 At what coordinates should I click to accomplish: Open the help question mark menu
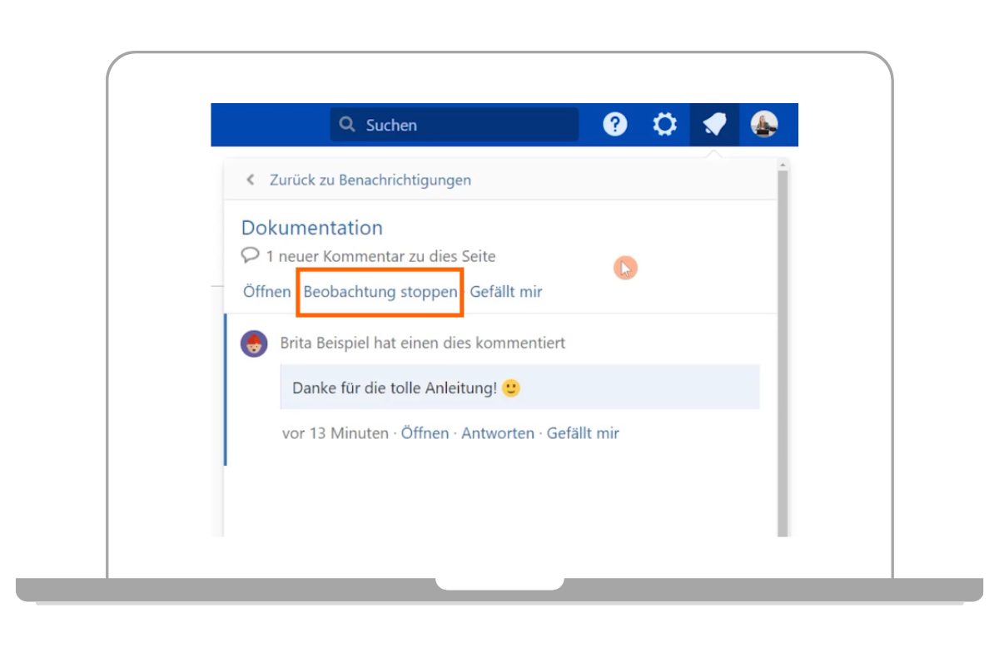pos(614,125)
